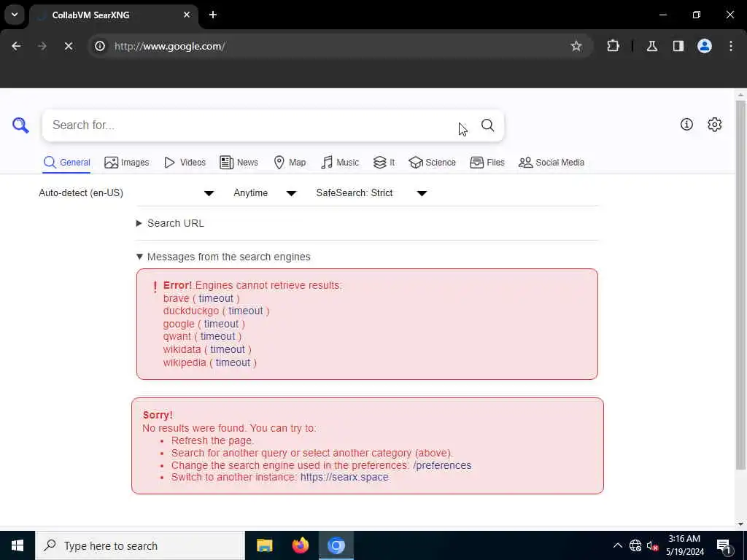The height and width of the screenshot is (560, 747).
Task: Click the browser back arrow
Action: [x=16, y=46]
